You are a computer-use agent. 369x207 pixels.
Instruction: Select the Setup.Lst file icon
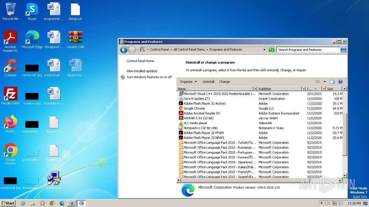(x=75, y=11)
